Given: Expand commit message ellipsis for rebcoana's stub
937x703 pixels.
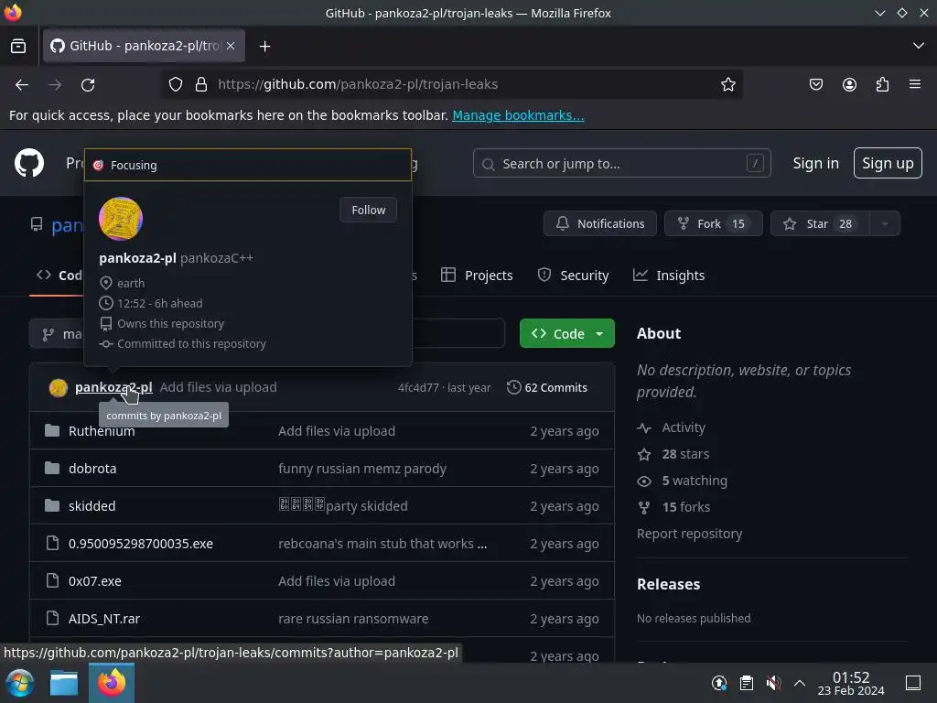Looking at the screenshot, I should click(481, 545).
